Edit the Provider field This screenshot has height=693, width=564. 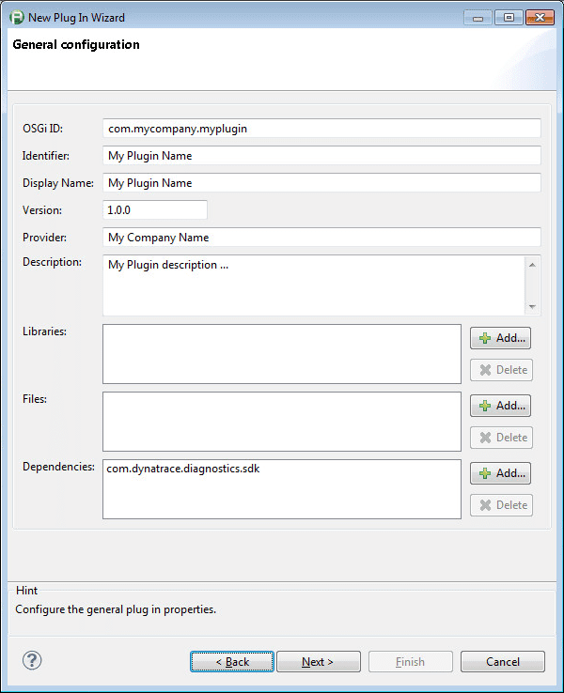(x=321, y=238)
